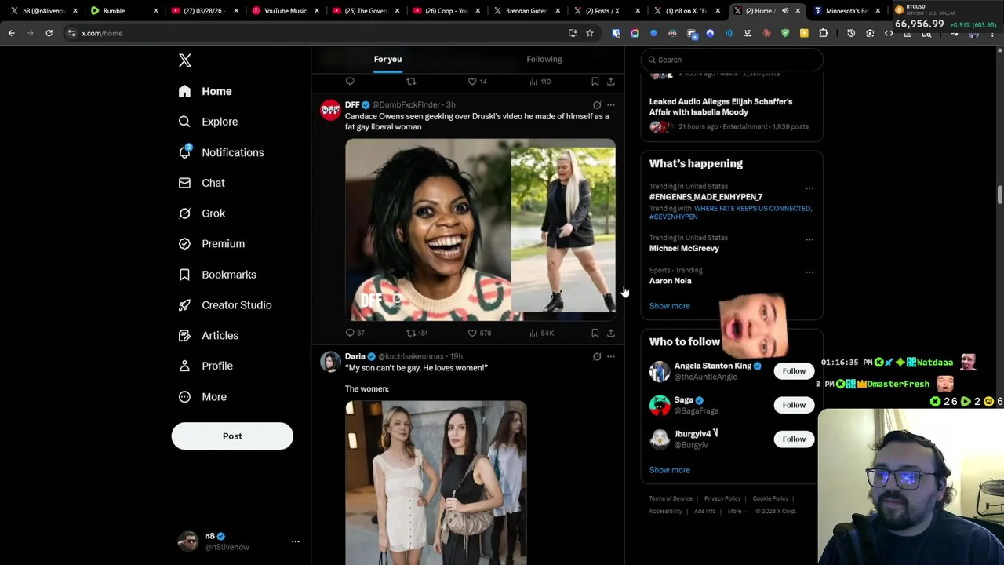Viewport: 1004px width, 565px height.
Task: Open Notifications in the sidebar
Action: coord(220,152)
